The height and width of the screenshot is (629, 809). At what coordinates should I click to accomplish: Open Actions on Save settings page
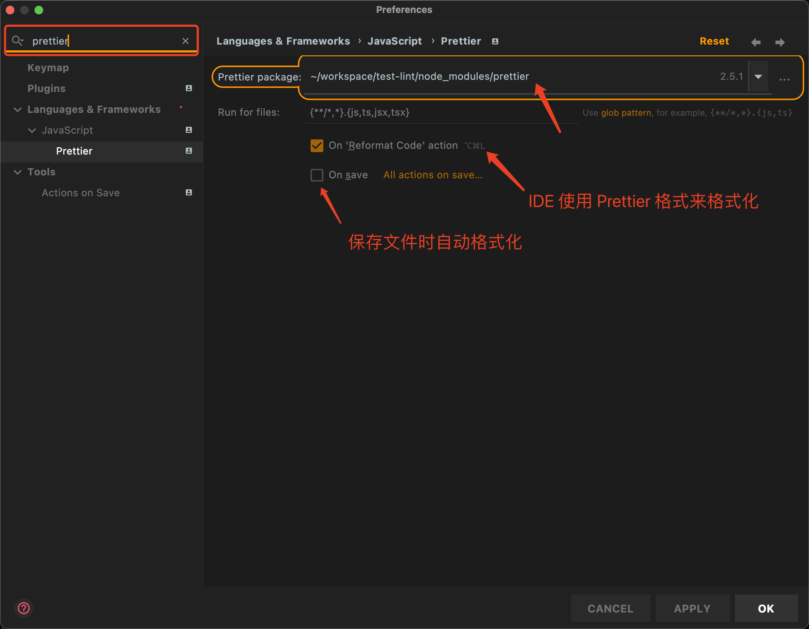[x=81, y=193]
